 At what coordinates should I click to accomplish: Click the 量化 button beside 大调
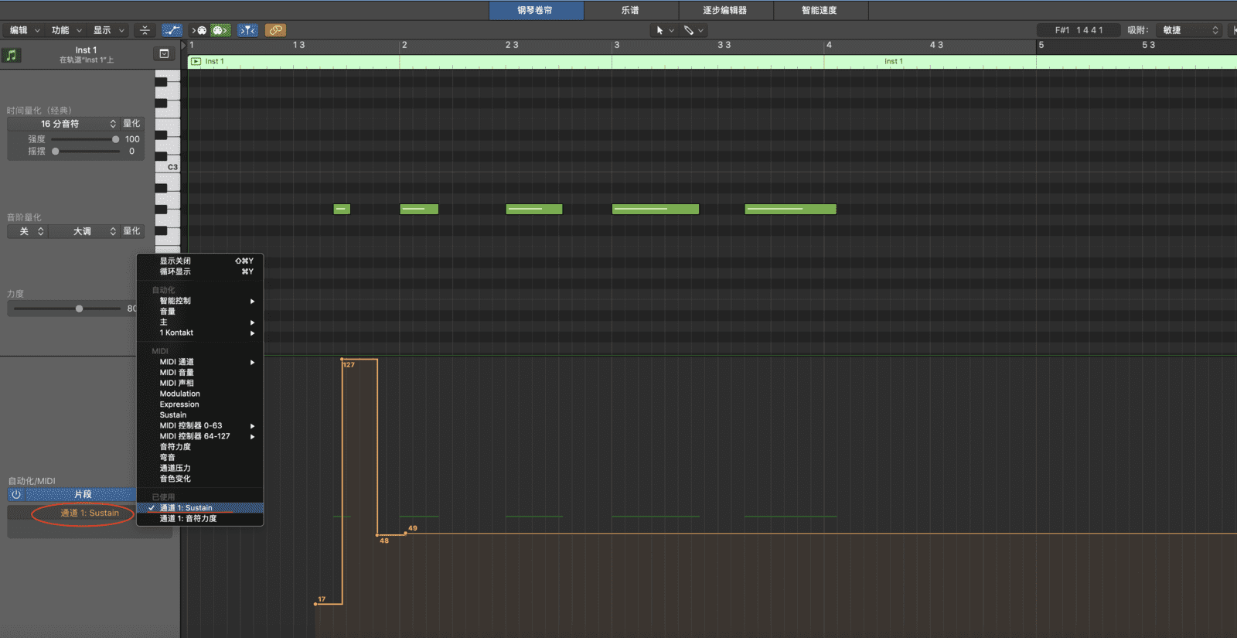pos(131,231)
